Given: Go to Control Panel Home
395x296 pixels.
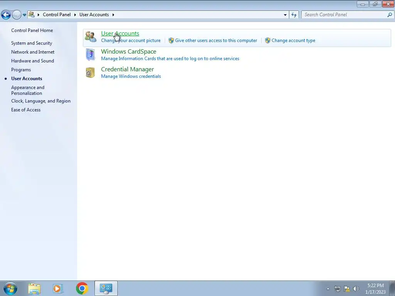Looking at the screenshot, I should coord(32,30).
